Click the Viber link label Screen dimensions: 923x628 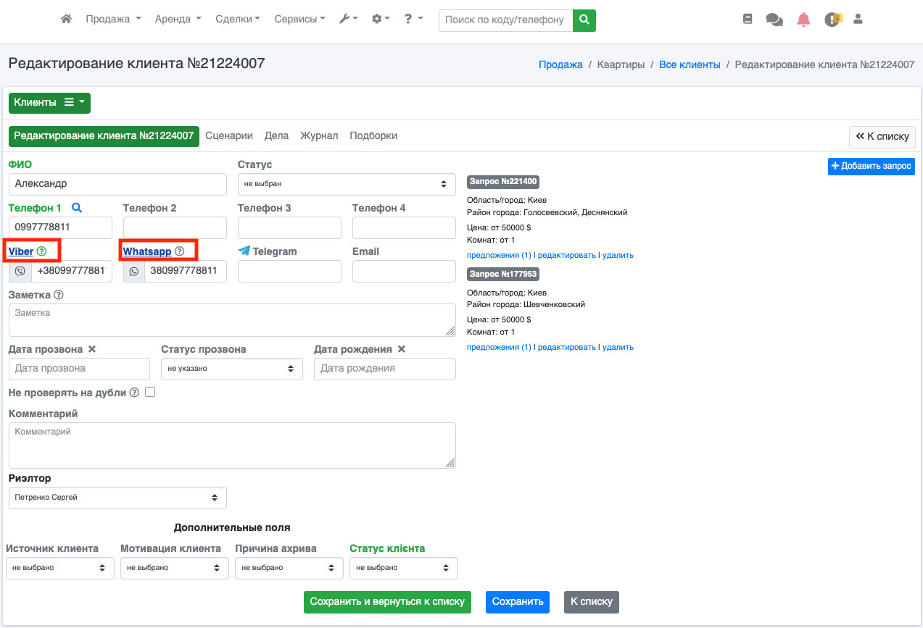[21, 251]
